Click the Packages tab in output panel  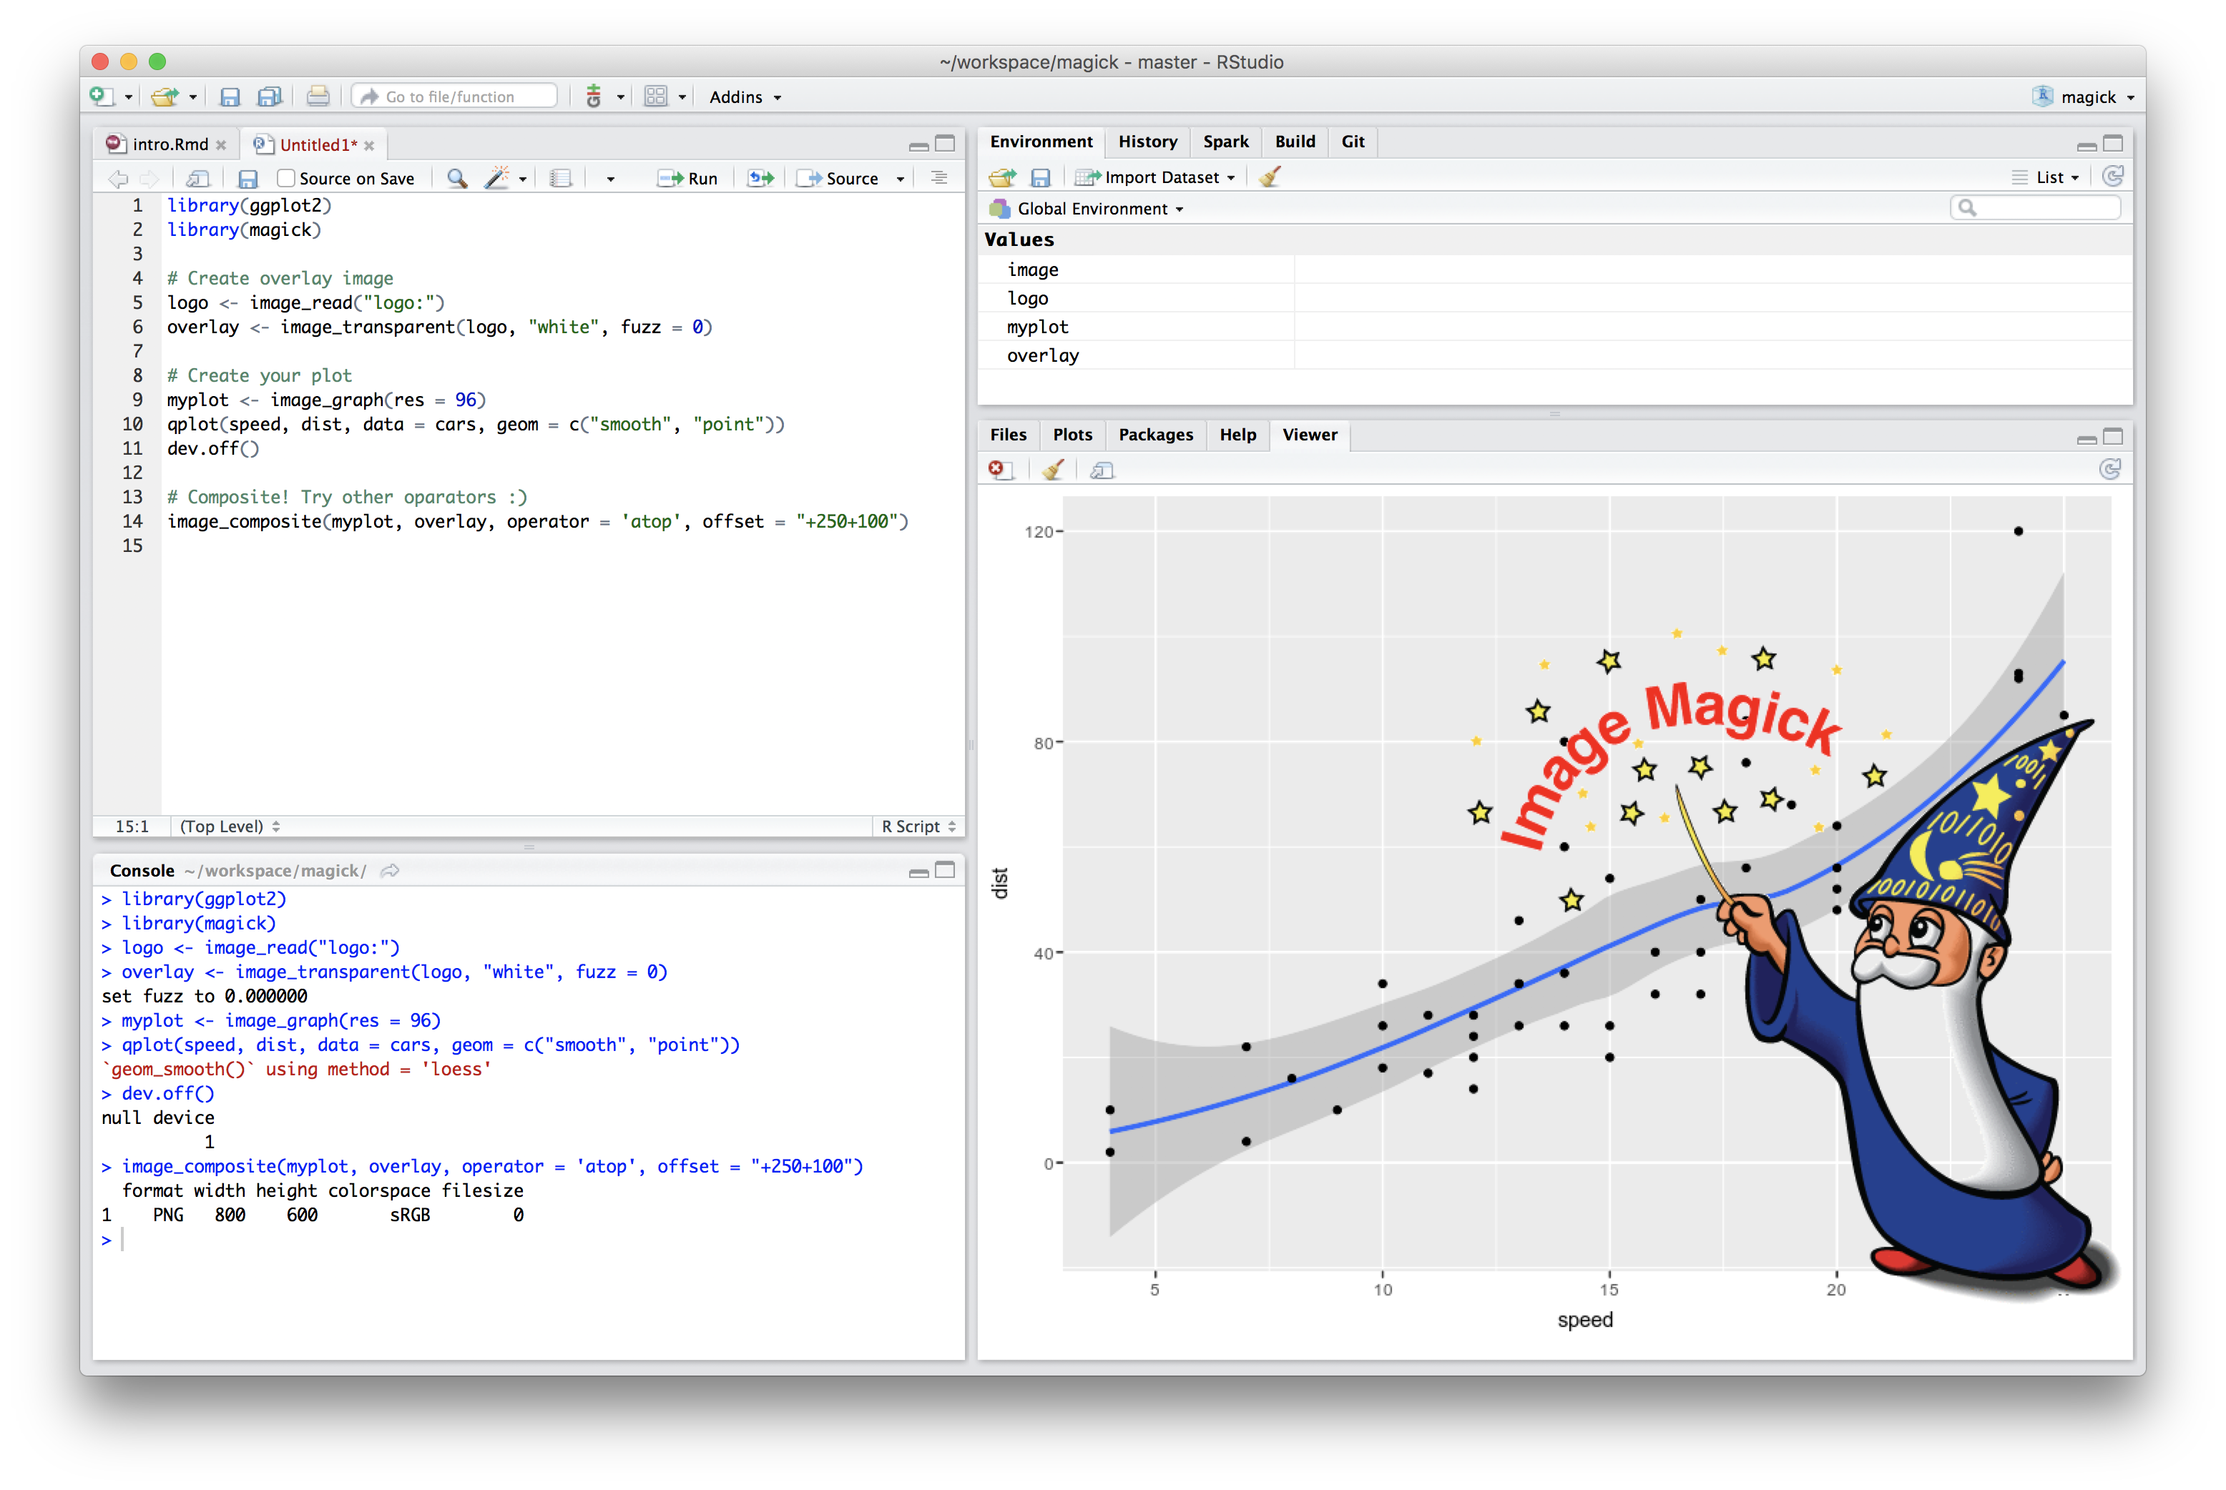1154,434
